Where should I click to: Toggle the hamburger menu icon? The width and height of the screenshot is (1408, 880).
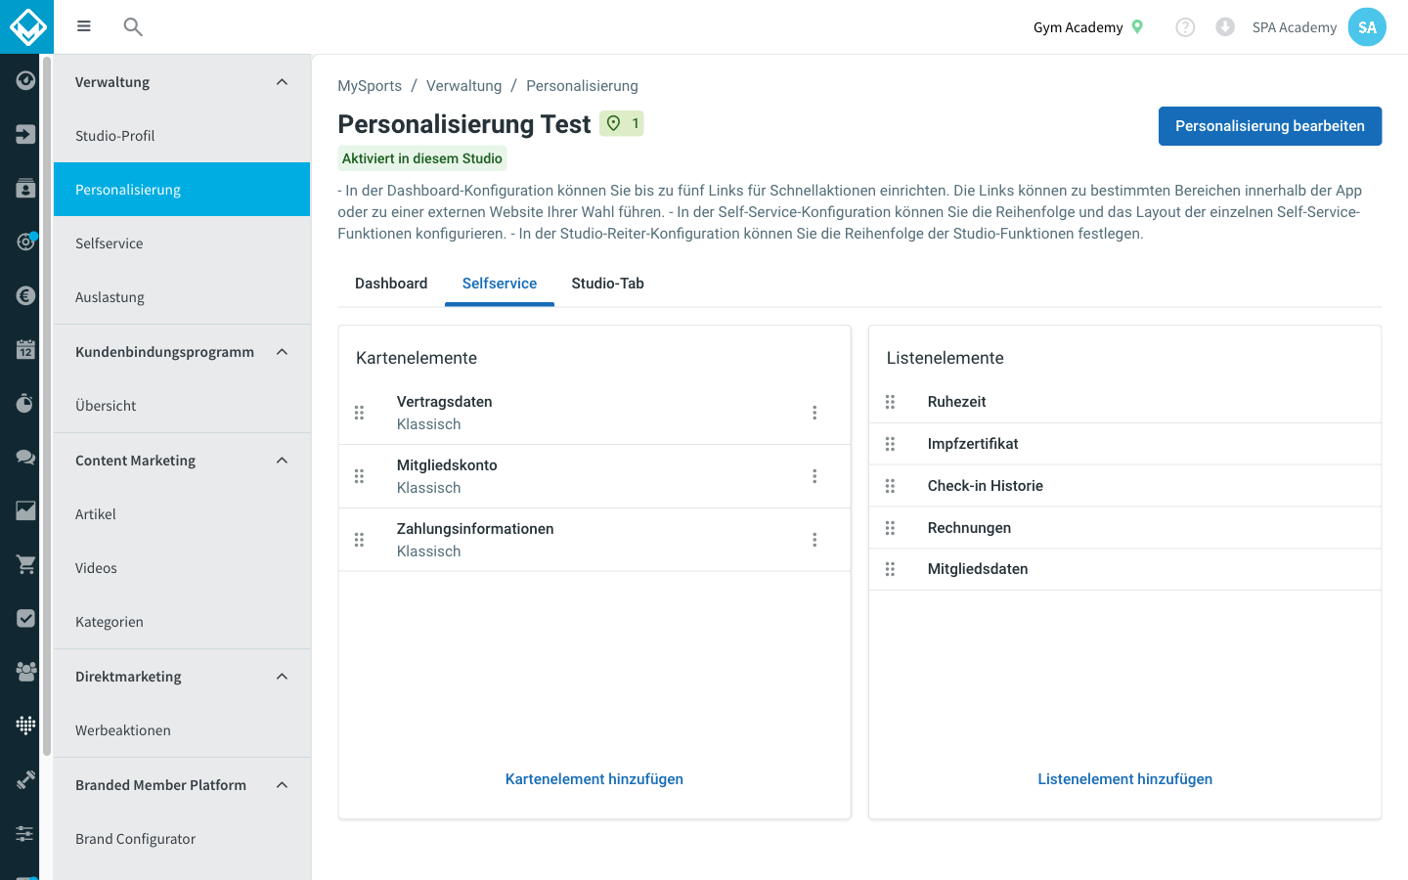click(84, 26)
